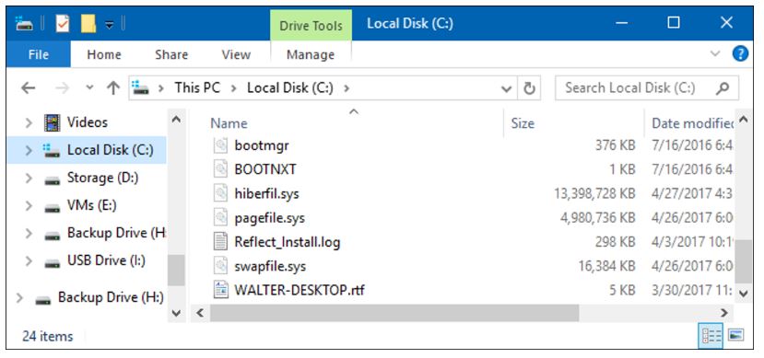Click the Refresh button next to address bar
The image size is (764, 358).
(x=529, y=88)
